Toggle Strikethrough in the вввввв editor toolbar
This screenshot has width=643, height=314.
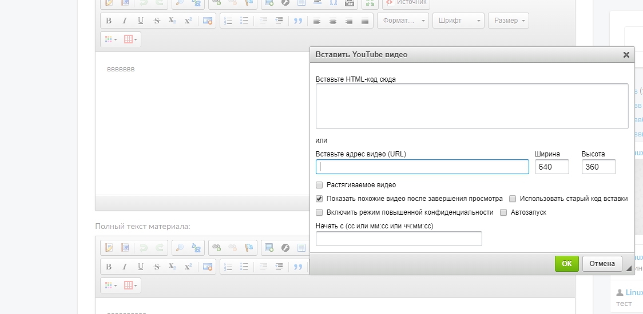[157, 21]
